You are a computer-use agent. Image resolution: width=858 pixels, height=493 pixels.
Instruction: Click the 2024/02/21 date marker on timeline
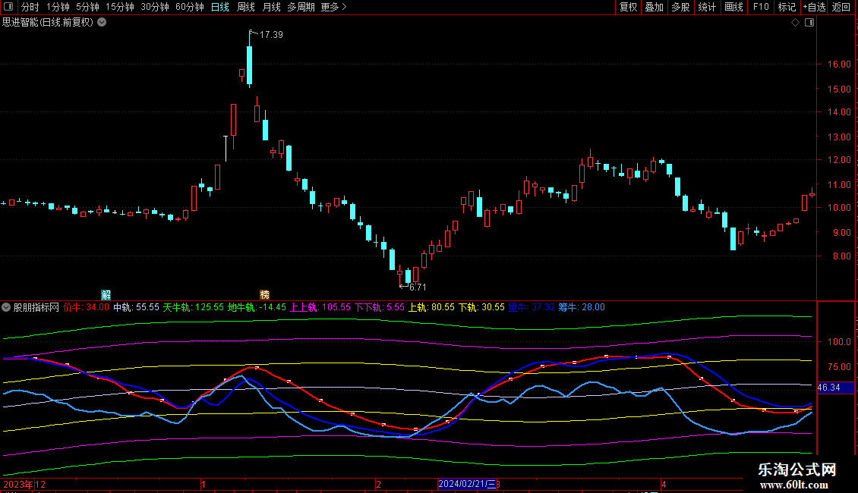point(466,484)
